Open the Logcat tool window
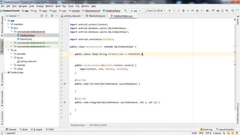The height and width of the screenshot is (135, 240). pos(36,129)
